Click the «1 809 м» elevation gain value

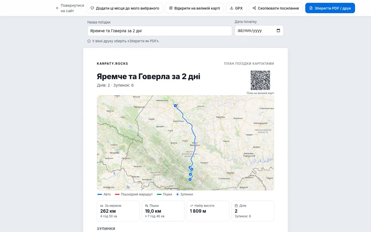pyautogui.click(x=198, y=211)
